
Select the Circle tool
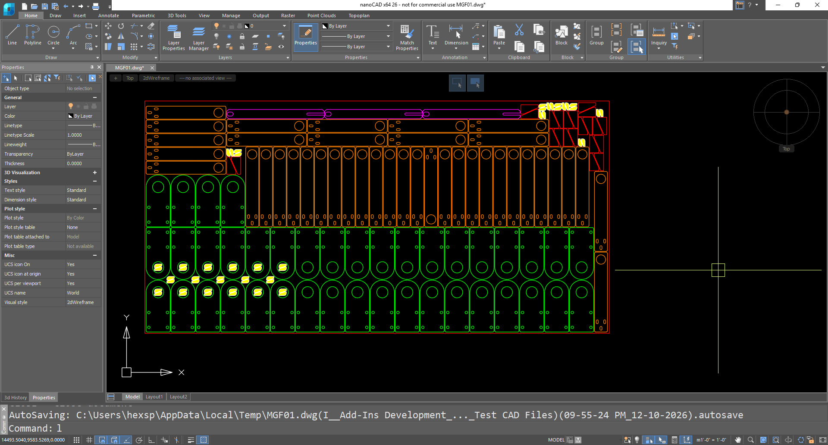[53, 34]
